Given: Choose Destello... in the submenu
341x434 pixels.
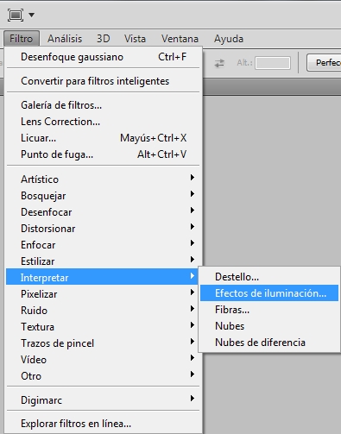Looking at the screenshot, I should point(269,277).
